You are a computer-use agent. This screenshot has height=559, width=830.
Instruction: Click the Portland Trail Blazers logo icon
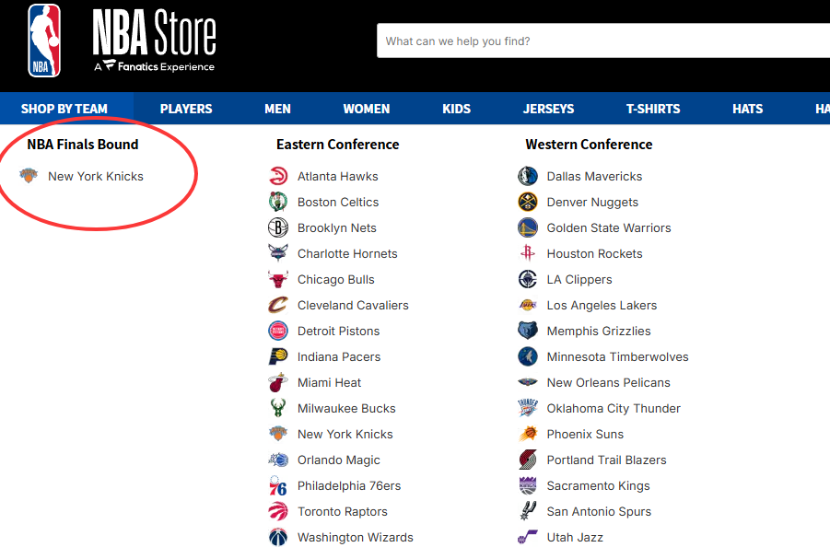(x=528, y=460)
